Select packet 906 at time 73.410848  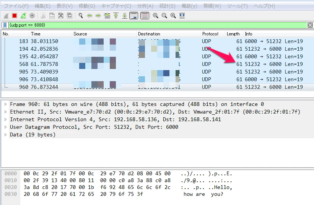(158, 79)
